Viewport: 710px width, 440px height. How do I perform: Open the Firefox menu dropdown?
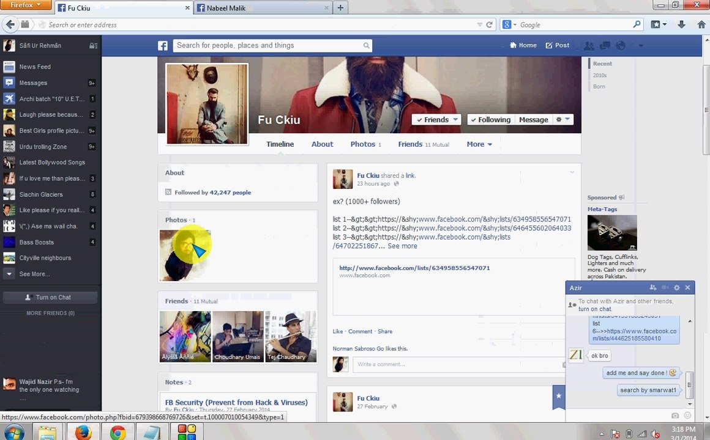pyautogui.click(x=25, y=5)
